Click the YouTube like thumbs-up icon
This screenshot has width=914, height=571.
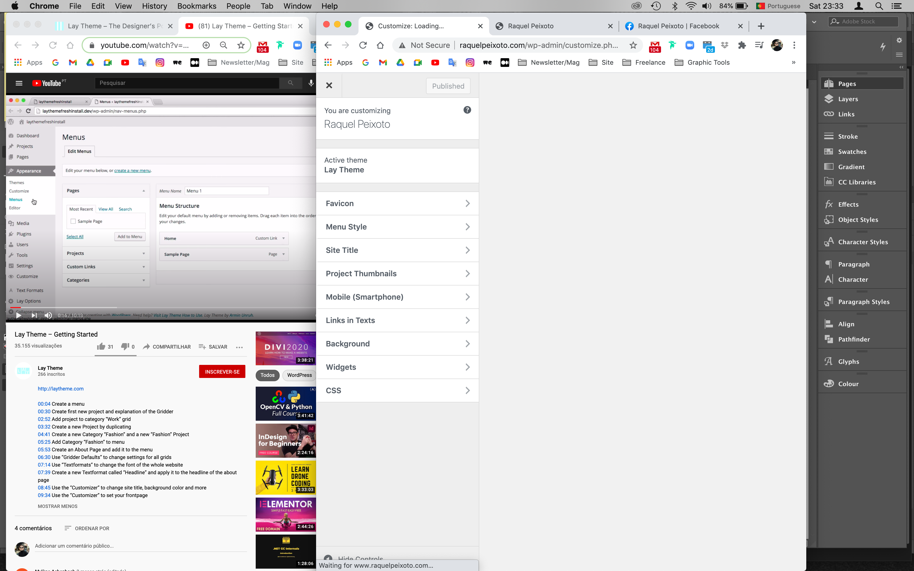[101, 347]
